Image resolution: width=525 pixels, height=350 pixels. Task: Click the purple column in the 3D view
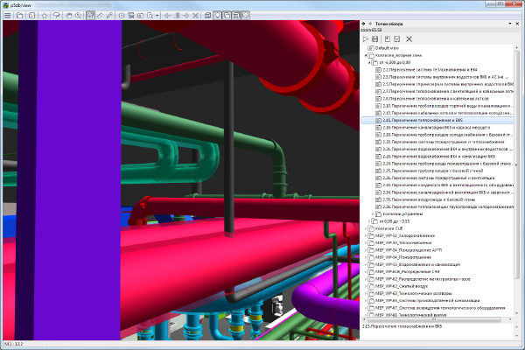point(74,175)
